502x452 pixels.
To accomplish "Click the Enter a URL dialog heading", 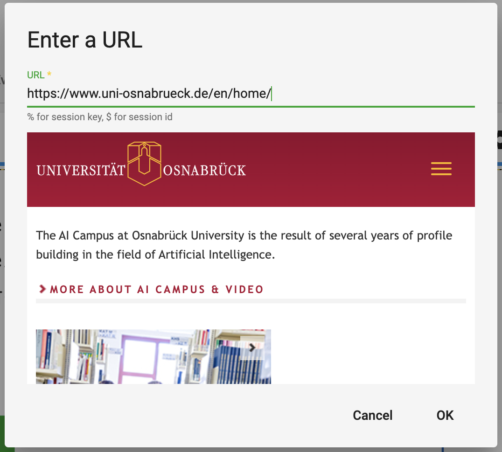I will pos(85,40).
